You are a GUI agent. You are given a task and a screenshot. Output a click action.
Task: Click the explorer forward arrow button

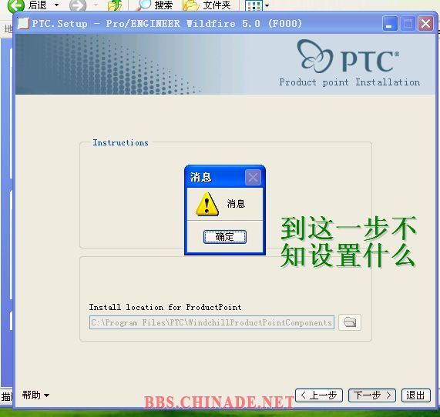(x=78, y=5)
